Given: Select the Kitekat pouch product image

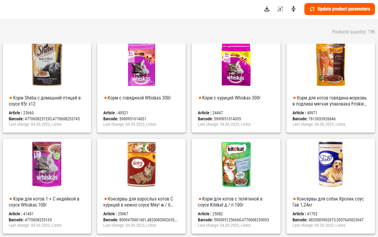Looking at the screenshot, I should (x=236, y=164).
